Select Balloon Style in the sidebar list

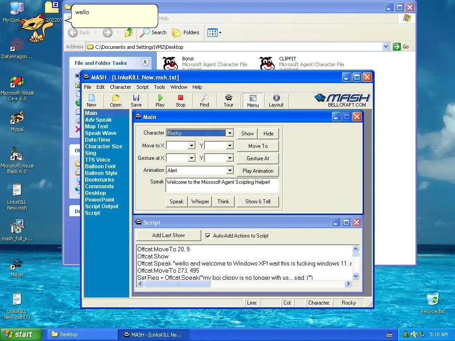click(101, 173)
